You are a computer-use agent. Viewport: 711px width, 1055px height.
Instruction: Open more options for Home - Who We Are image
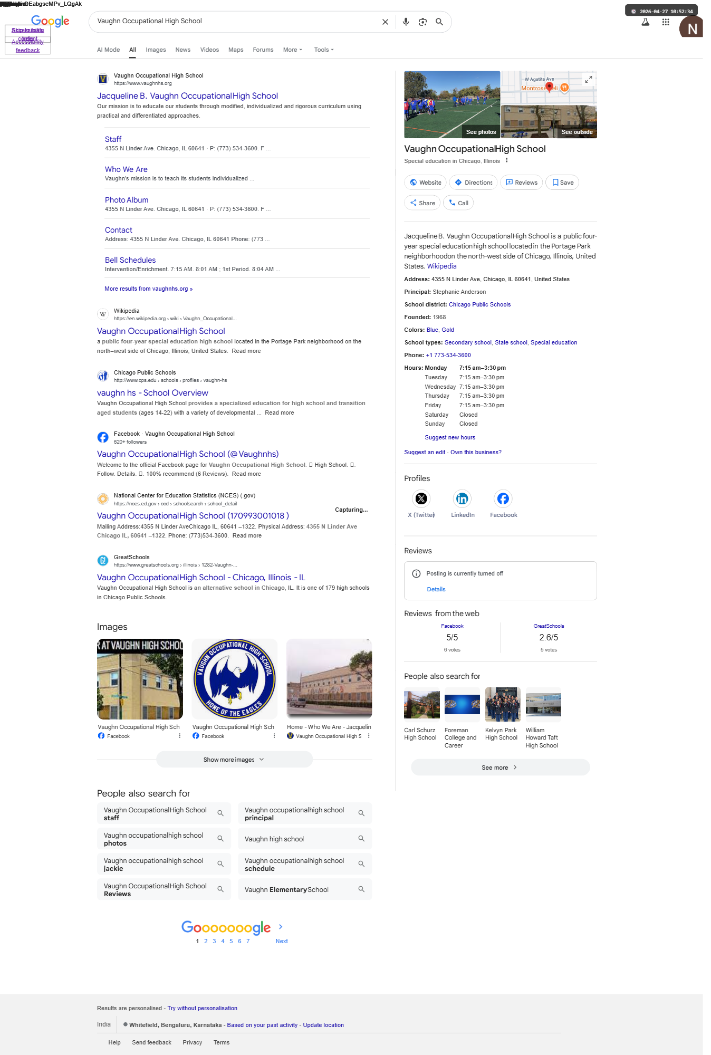tap(369, 736)
